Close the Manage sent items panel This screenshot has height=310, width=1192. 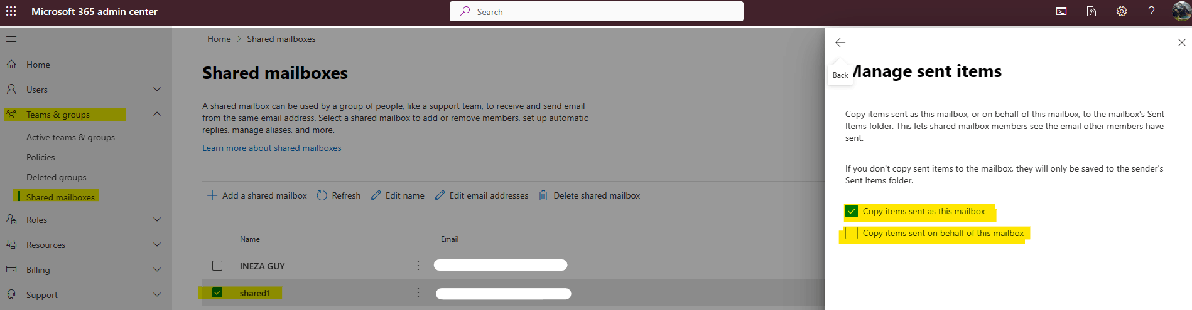[x=1181, y=43]
